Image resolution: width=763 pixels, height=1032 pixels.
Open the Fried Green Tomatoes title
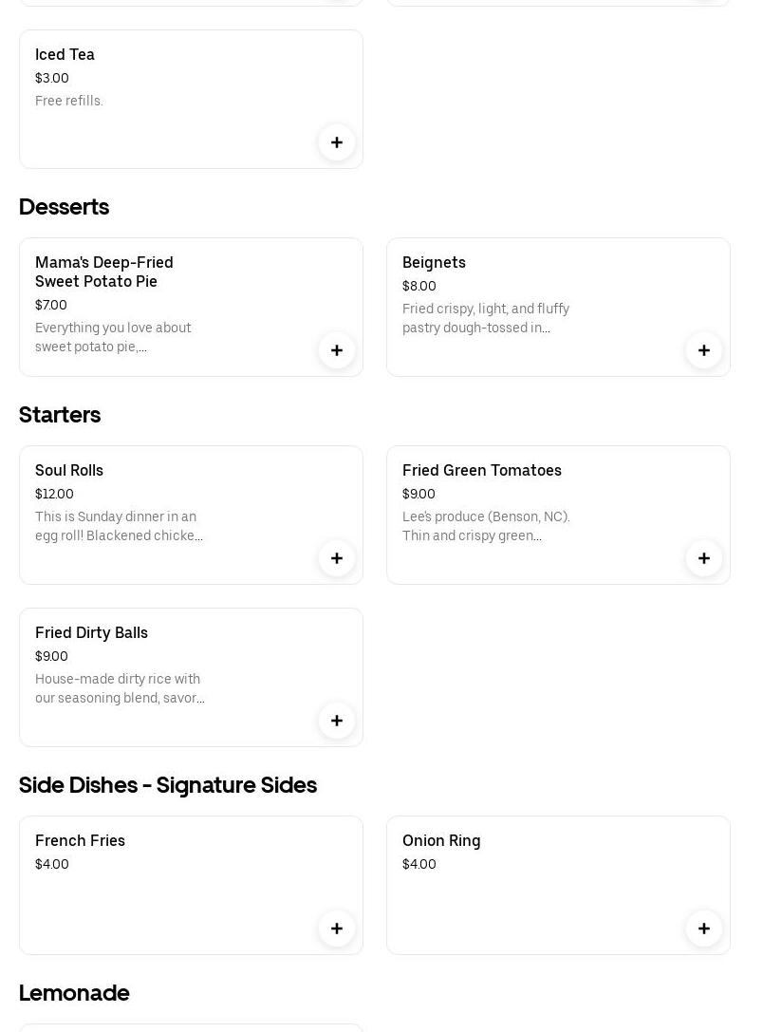[x=482, y=471]
